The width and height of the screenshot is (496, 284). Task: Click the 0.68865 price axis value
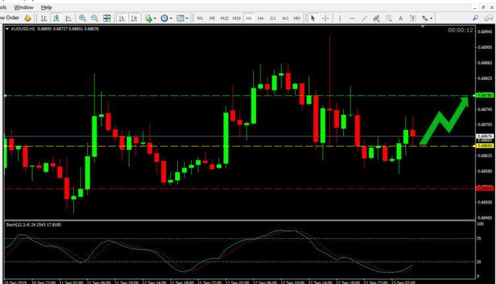485,63
